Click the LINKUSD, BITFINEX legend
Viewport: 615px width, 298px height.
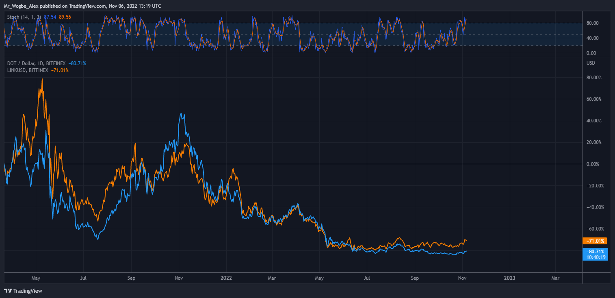[x=28, y=70]
